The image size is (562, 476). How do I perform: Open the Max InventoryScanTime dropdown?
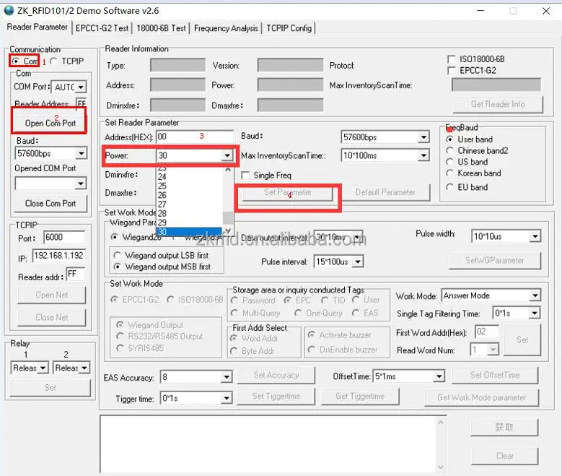423,156
